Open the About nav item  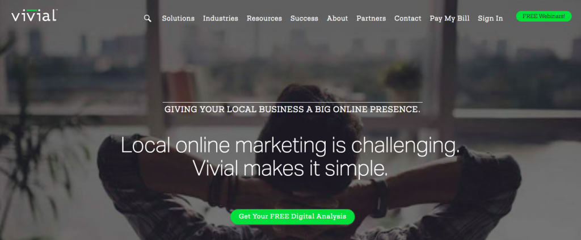pyautogui.click(x=337, y=18)
